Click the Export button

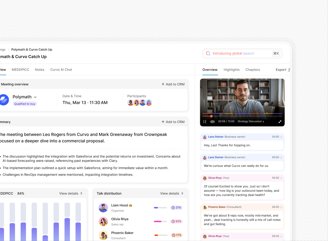pos(283,70)
